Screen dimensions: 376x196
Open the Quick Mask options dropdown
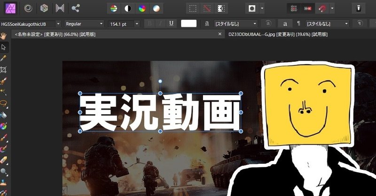pos(262,8)
